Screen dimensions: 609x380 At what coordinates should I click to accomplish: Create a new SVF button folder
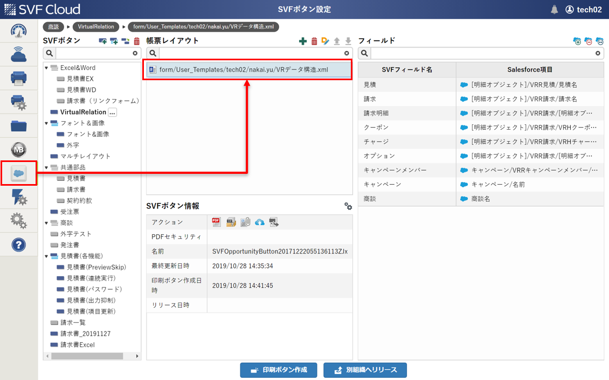[102, 41]
